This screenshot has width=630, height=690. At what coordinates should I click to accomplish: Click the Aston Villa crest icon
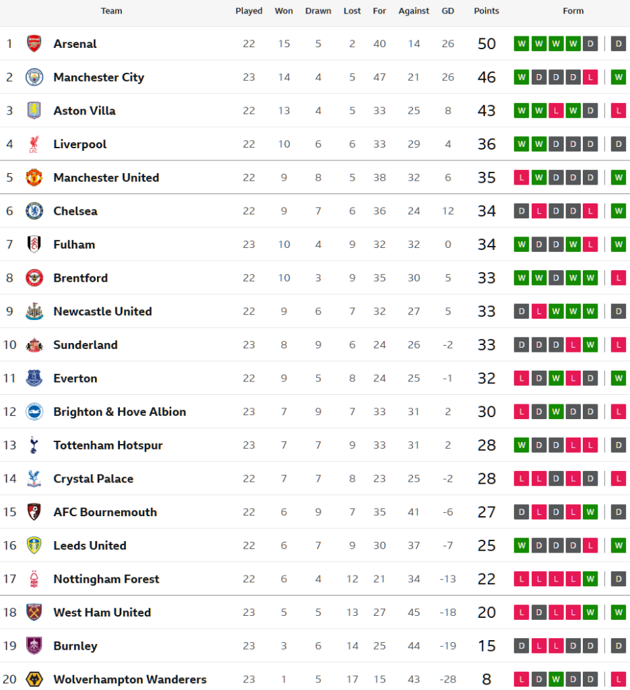34,111
